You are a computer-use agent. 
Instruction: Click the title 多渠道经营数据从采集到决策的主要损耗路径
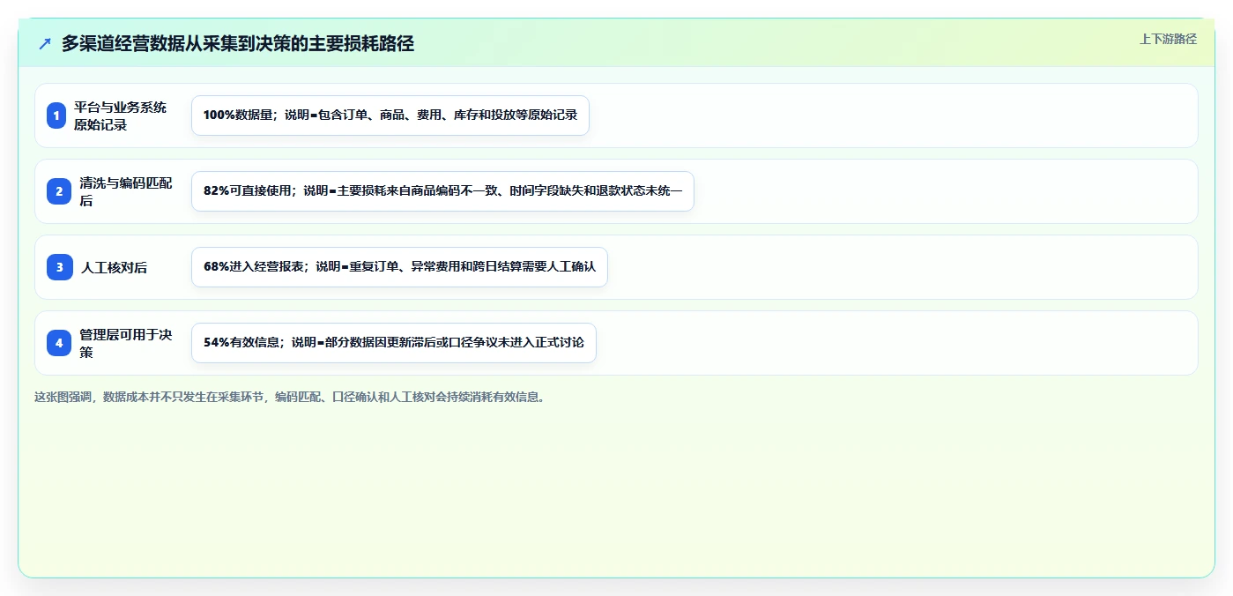point(238,43)
